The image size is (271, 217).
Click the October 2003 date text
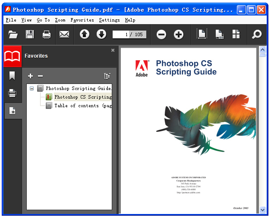point(241,208)
